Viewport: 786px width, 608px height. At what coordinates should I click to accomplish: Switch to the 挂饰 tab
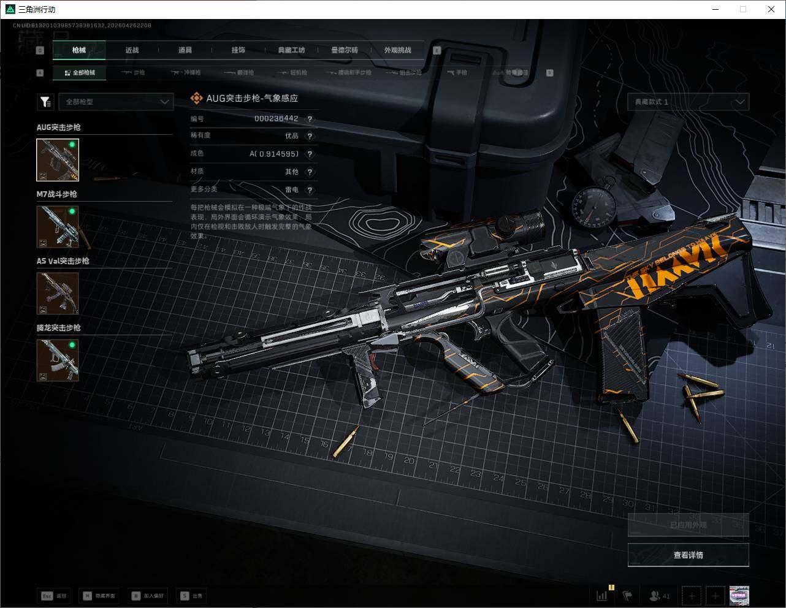click(238, 50)
